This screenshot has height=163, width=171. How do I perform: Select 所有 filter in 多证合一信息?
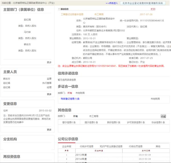point(70,93)
